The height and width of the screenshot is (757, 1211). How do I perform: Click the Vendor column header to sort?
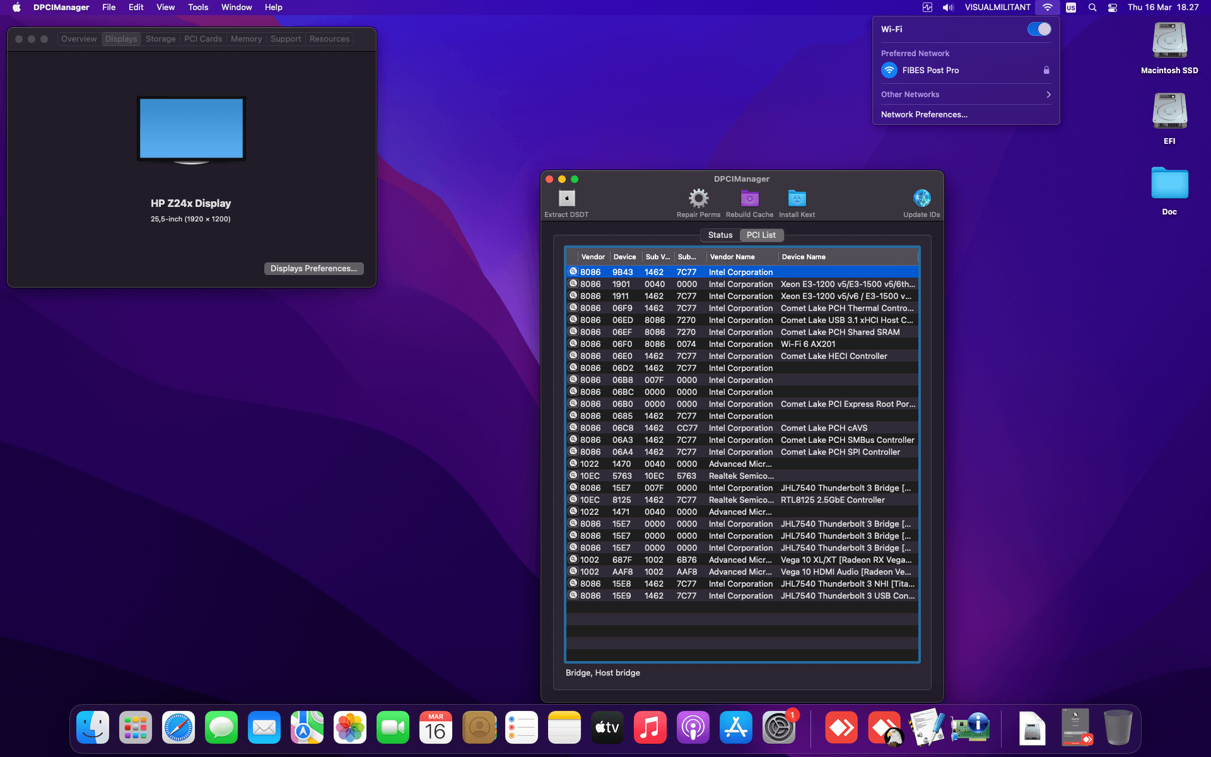pyautogui.click(x=593, y=257)
